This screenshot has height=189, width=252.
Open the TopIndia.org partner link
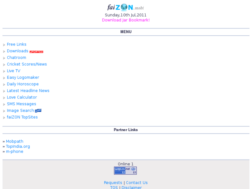18,147
